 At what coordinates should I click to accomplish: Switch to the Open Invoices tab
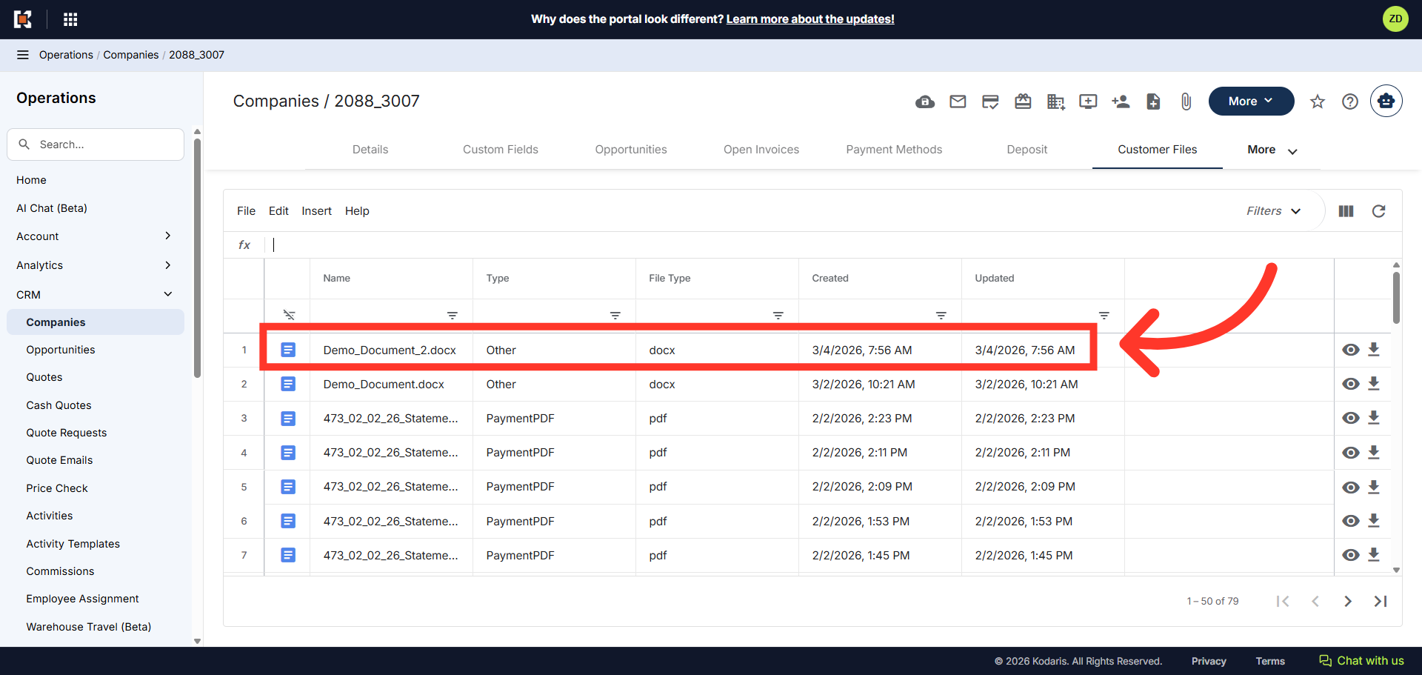[x=761, y=150]
